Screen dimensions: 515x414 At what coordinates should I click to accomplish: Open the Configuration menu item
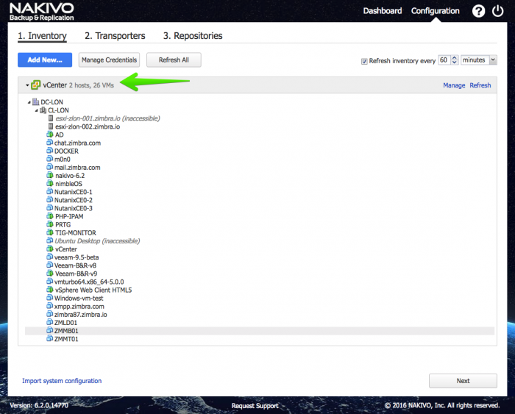436,11
